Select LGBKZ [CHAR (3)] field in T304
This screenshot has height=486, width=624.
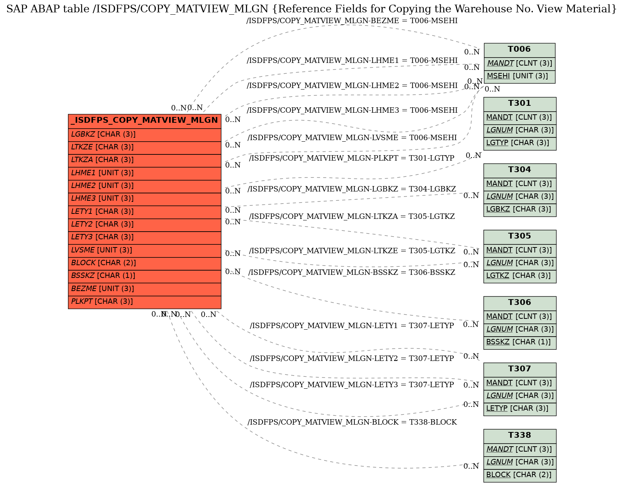[520, 210]
